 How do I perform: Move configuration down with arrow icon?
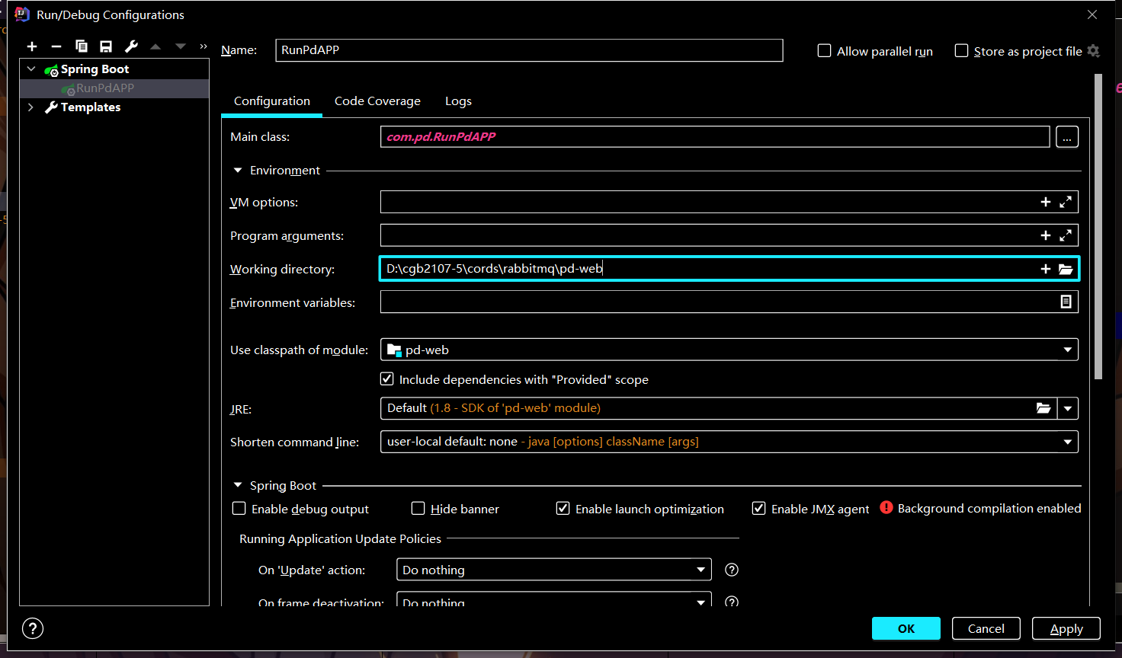pyautogui.click(x=181, y=46)
